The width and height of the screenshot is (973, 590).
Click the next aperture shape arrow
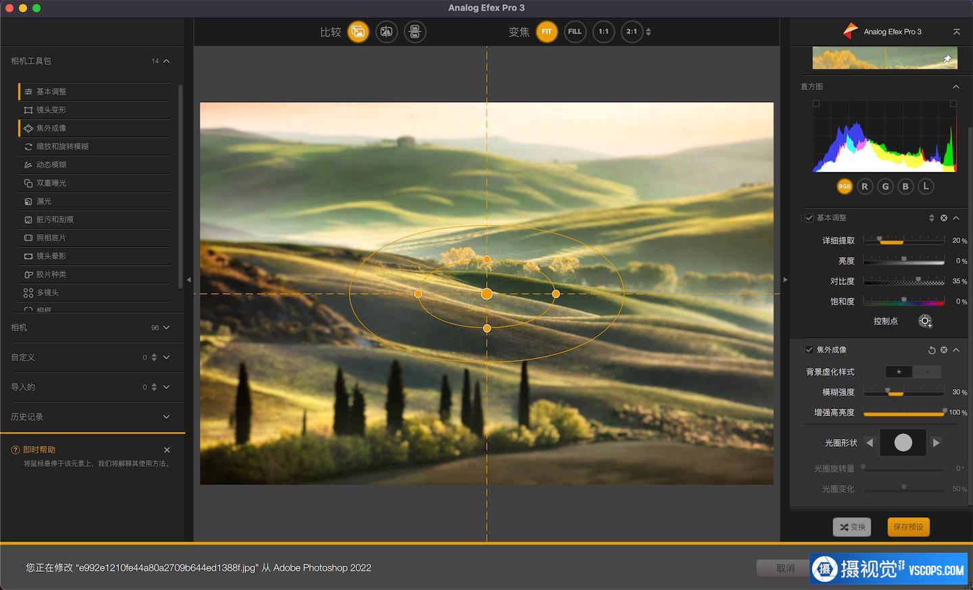[x=936, y=442]
